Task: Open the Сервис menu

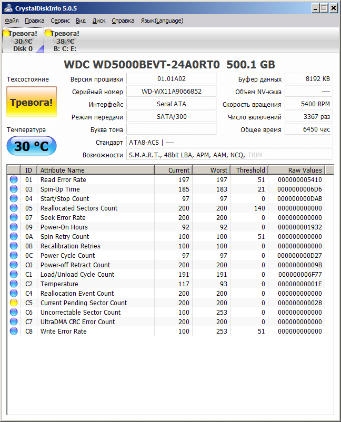Action: tap(60, 21)
